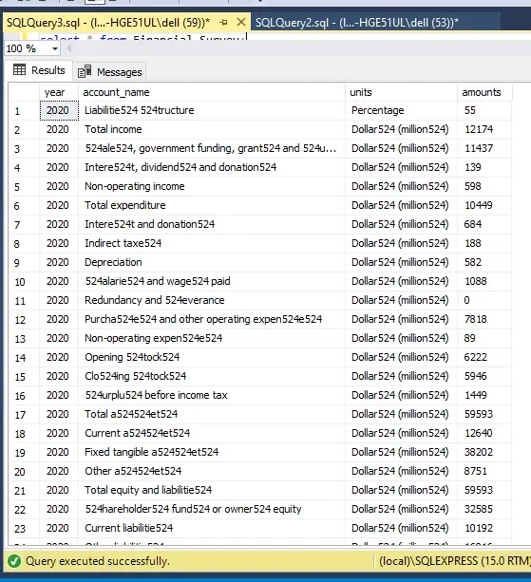
Task: Select the amounts column header
Action: 484,92
